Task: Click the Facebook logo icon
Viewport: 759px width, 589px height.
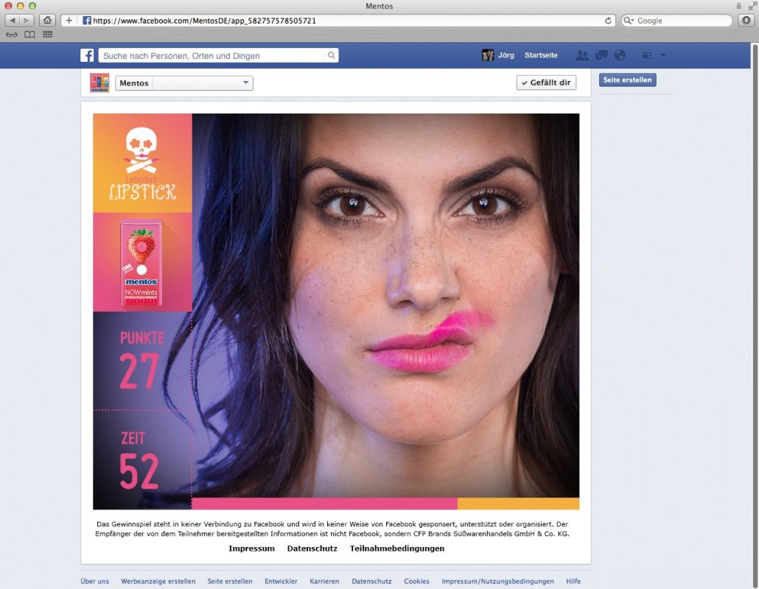Action: point(87,55)
